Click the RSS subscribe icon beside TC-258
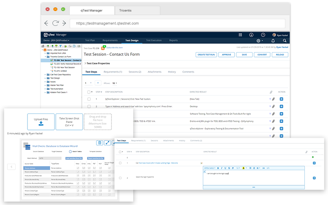328x205 pixels. point(103,48)
